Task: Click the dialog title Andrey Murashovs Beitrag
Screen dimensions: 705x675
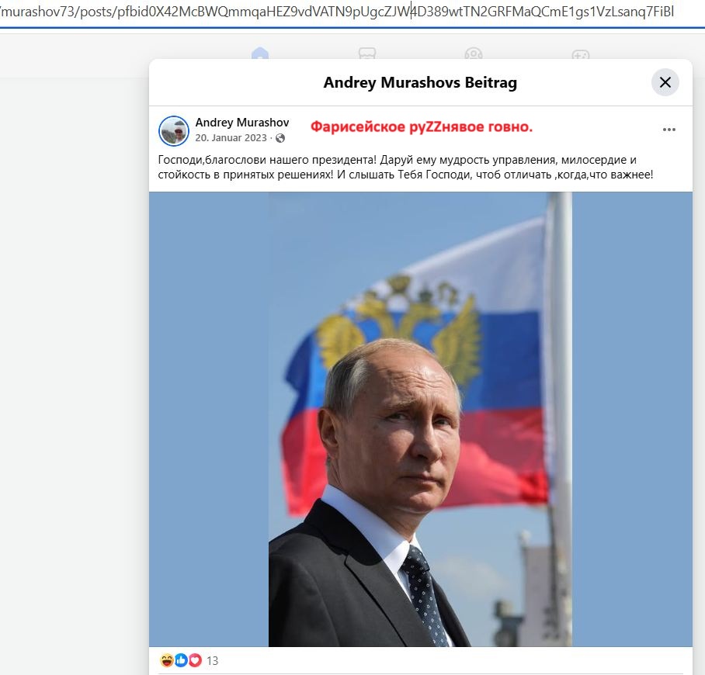Action: coord(420,83)
